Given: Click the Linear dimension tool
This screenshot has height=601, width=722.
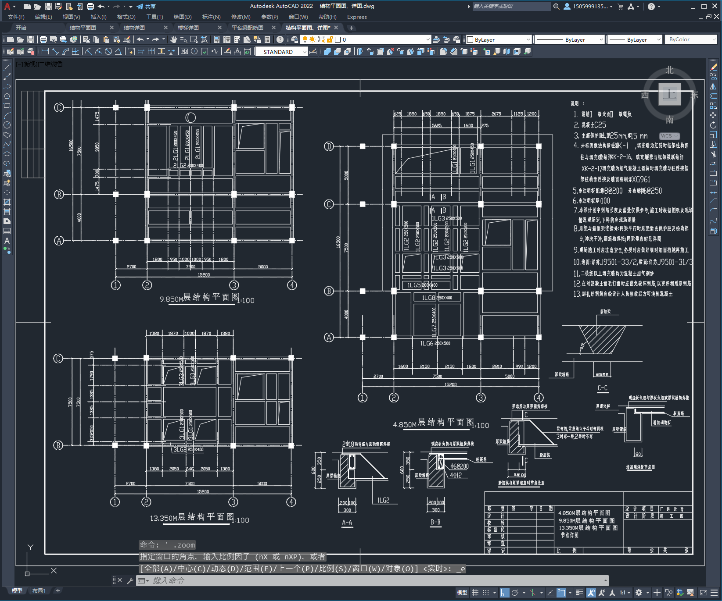Looking at the screenshot, I should click(45, 51).
